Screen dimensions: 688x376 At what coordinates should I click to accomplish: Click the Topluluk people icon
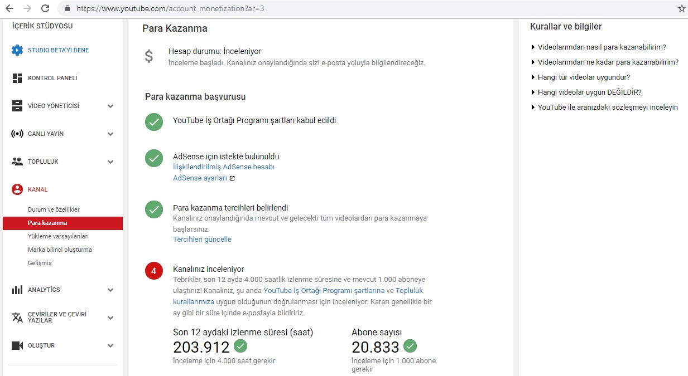[17, 162]
